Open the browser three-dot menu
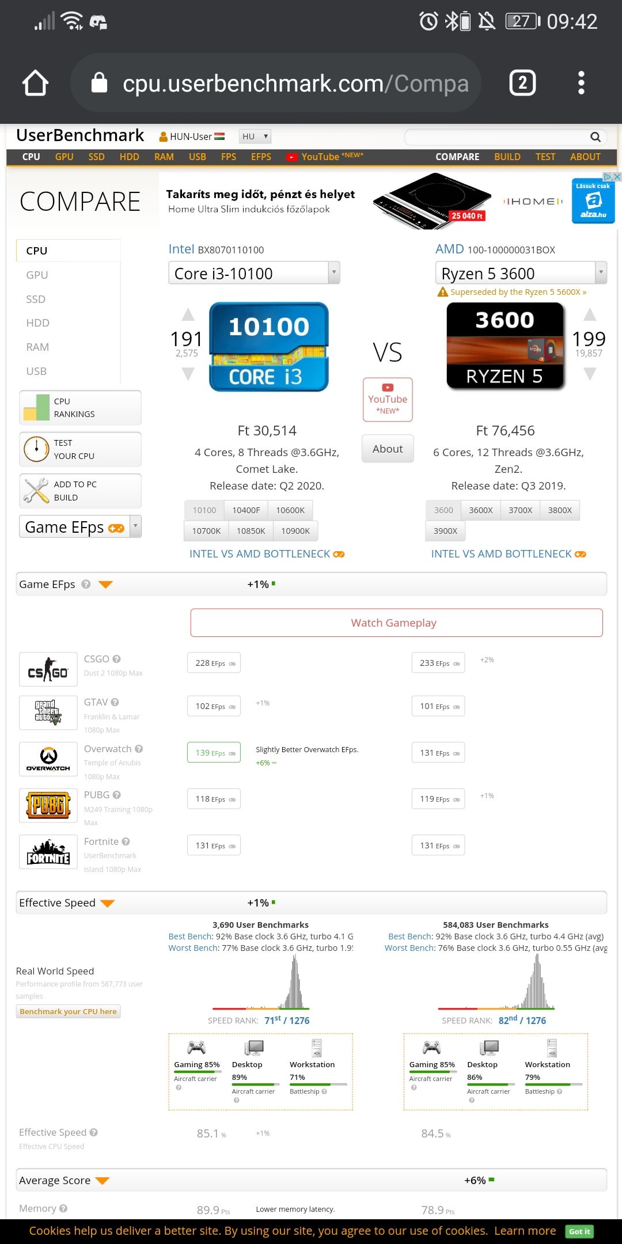The height and width of the screenshot is (1244, 622). [581, 83]
